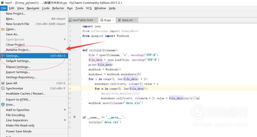257x137 pixels.
Task: Collapse the inner for m loop fold marker
Action: coord(81,89)
